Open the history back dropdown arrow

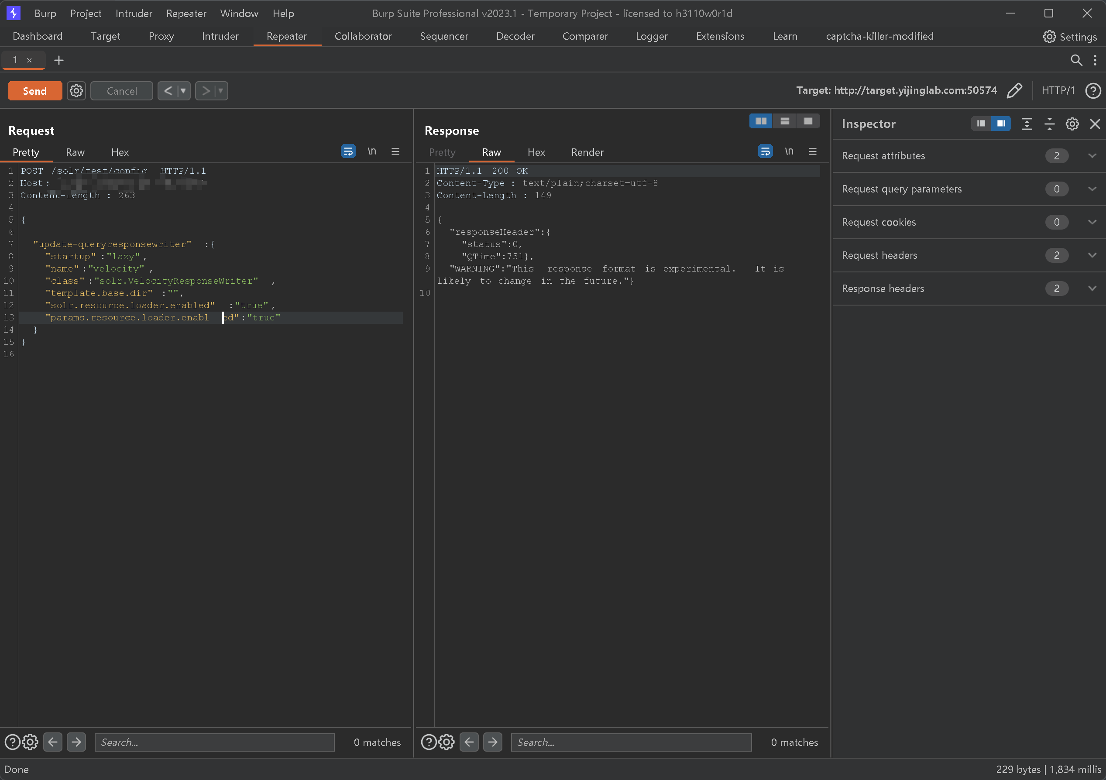pos(183,91)
